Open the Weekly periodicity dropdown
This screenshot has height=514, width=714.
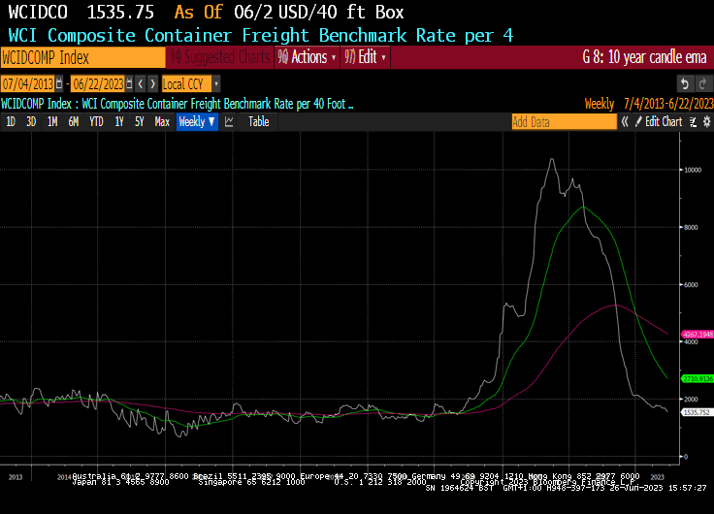coord(197,121)
